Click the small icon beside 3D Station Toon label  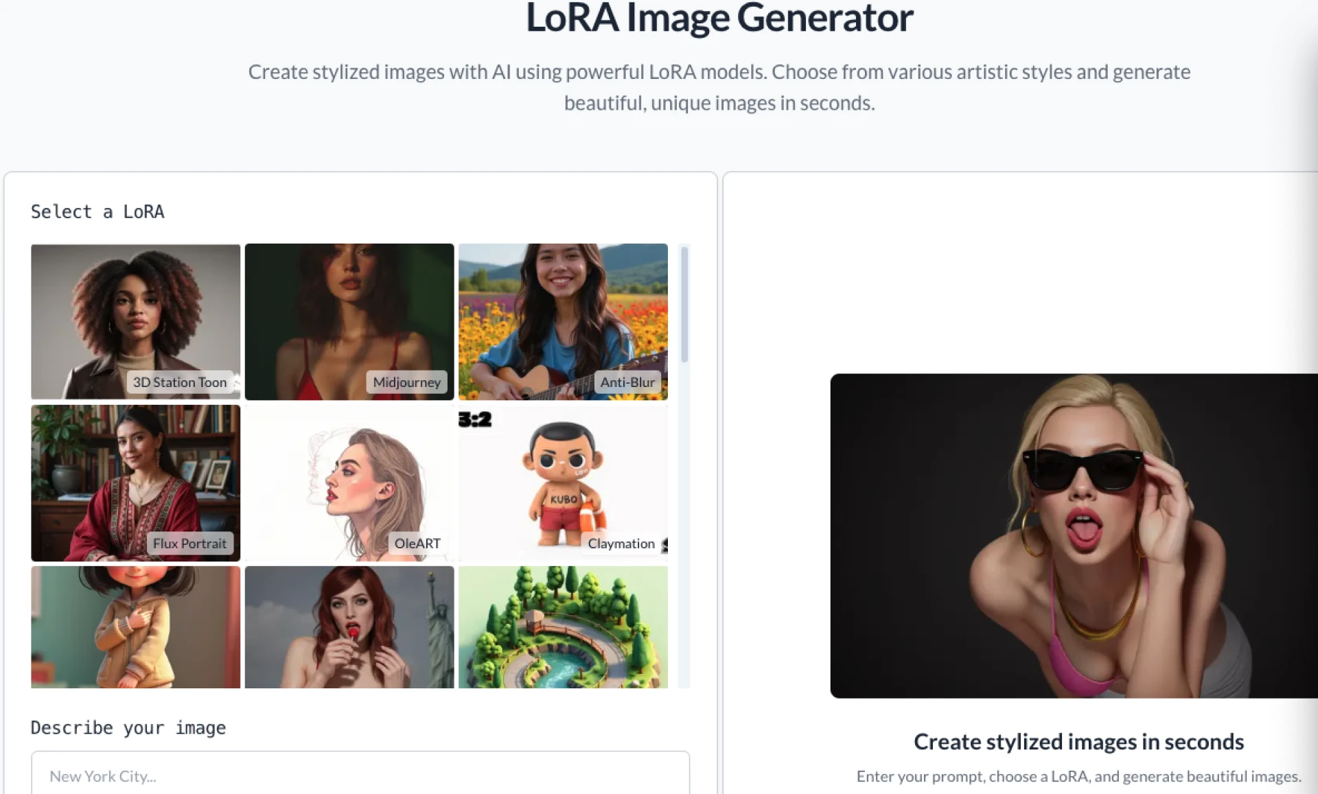click(x=235, y=382)
